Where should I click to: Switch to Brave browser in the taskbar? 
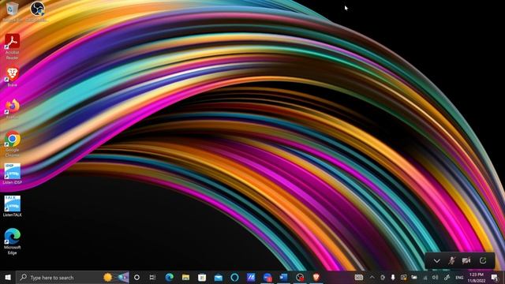coord(316,277)
